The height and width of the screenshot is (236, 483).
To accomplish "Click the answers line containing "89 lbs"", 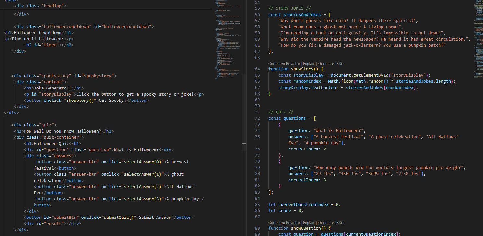I will click(x=357, y=174).
